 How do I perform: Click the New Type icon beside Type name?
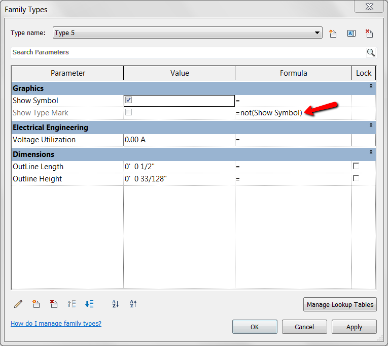[333, 33]
